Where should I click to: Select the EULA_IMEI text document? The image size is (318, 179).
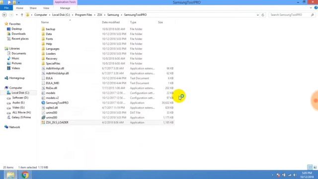point(53,83)
